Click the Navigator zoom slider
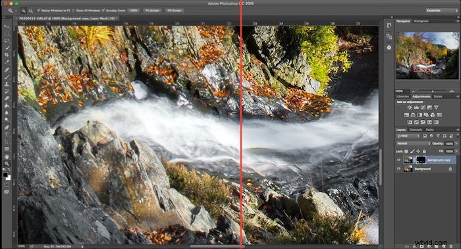 coord(432,91)
